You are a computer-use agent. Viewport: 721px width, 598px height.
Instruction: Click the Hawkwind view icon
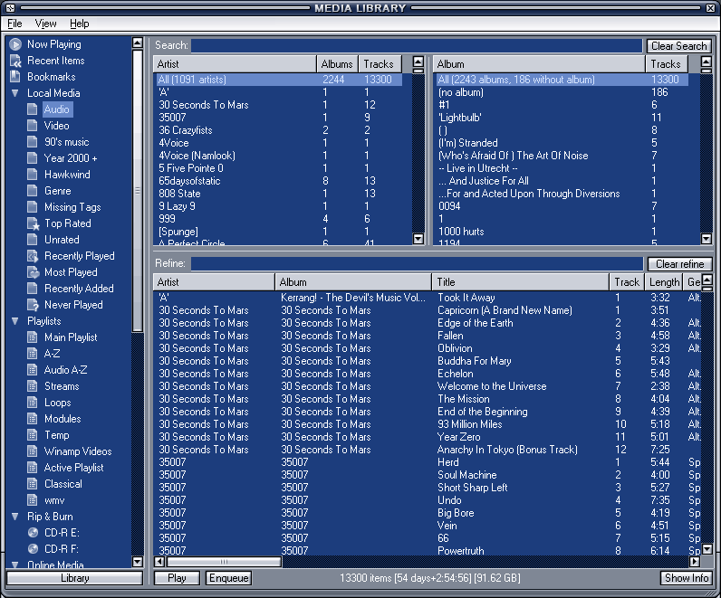click(33, 175)
